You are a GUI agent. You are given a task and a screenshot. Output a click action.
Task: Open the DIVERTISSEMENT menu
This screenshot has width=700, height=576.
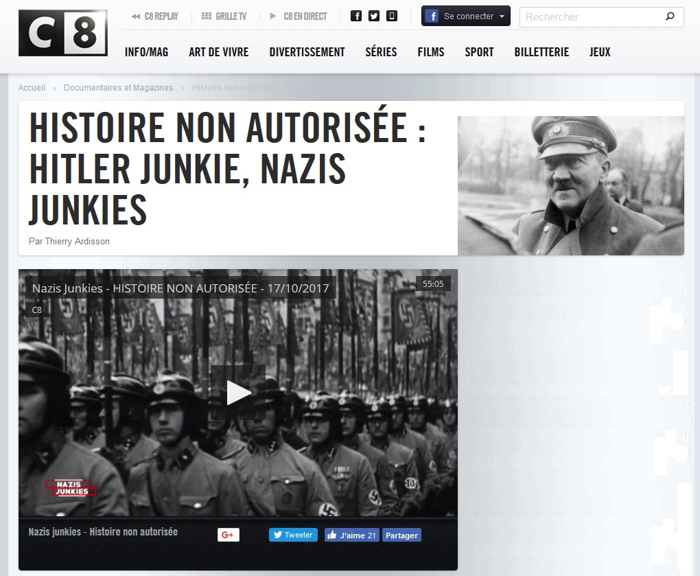click(x=307, y=51)
